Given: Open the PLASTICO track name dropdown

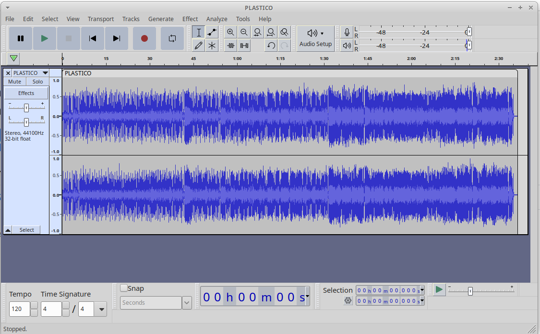Looking at the screenshot, I should [x=45, y=73].
